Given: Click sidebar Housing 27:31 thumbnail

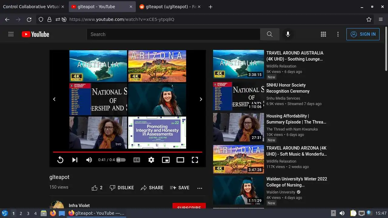Looking at the screenshot, I should point(239,127).
